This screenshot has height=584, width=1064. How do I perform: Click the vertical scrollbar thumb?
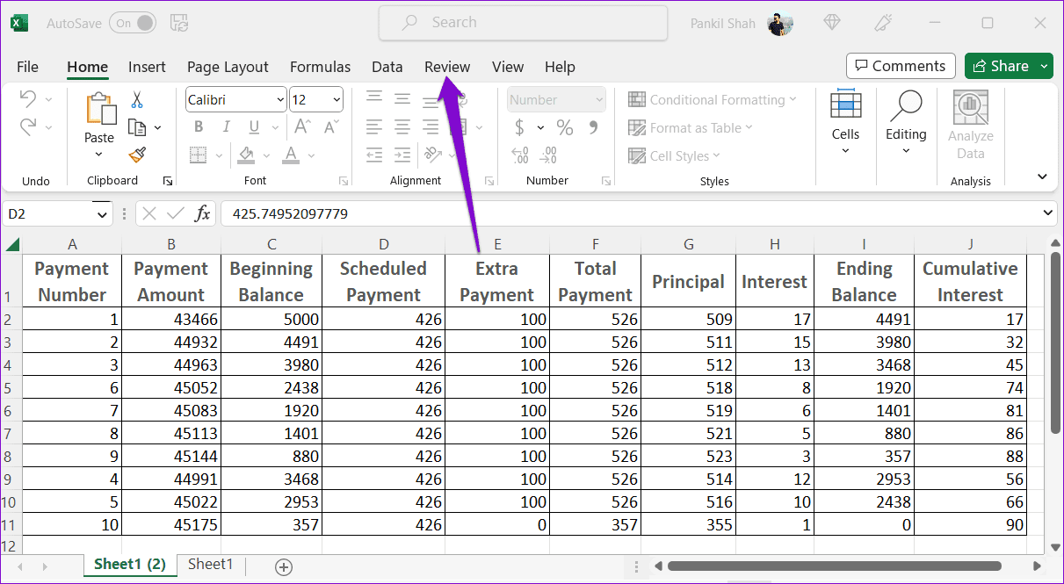[x=1054, y=342]
